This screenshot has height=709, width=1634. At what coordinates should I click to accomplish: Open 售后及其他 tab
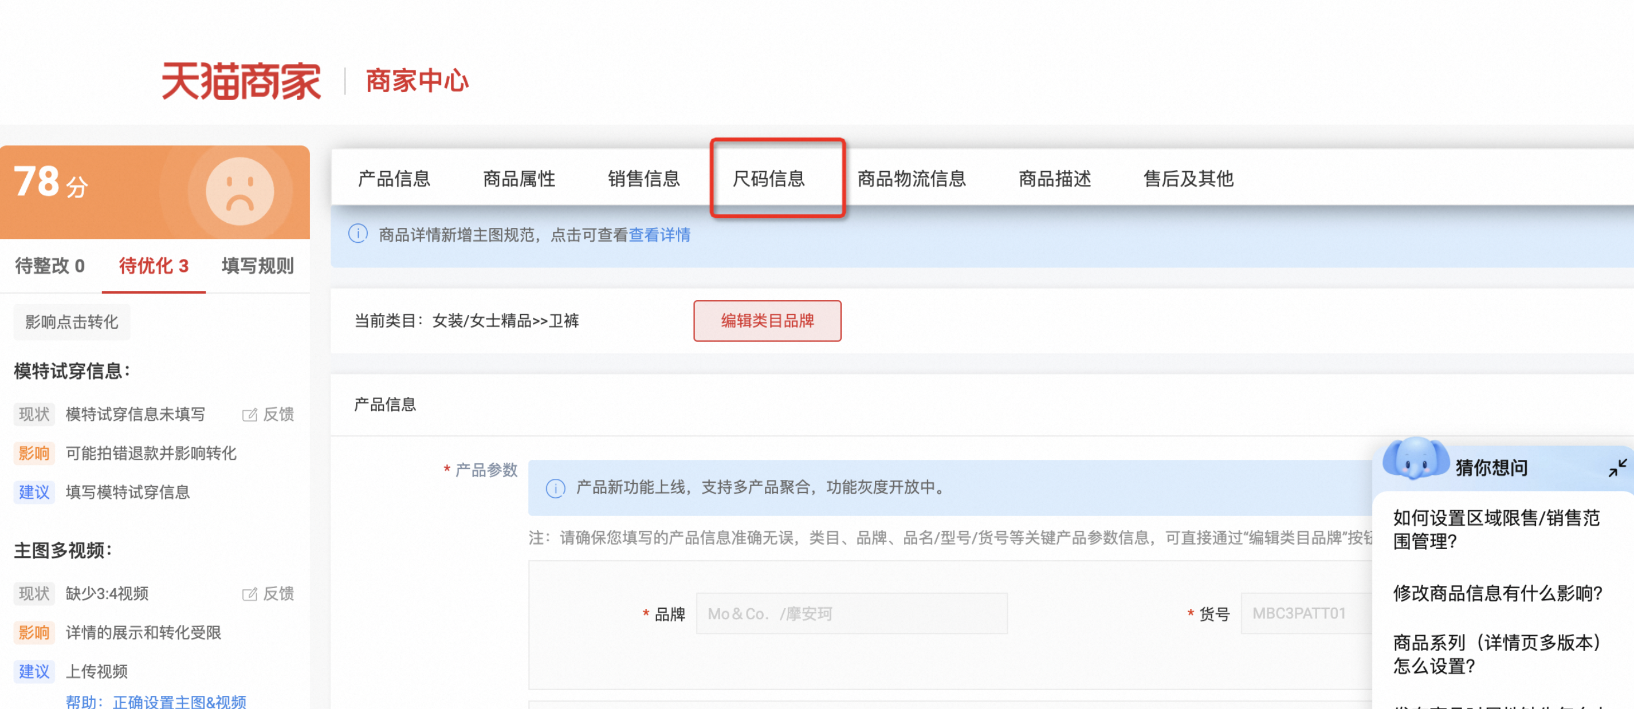(x=1188, y=179)
